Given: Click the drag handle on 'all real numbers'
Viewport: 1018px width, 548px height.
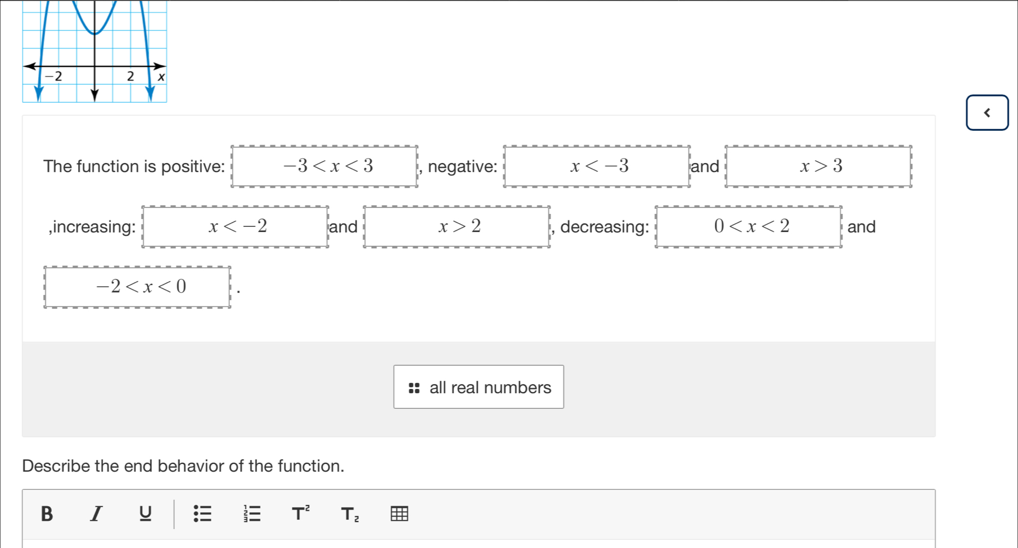Looking at the screenshot, I should (x=414, y=388).
